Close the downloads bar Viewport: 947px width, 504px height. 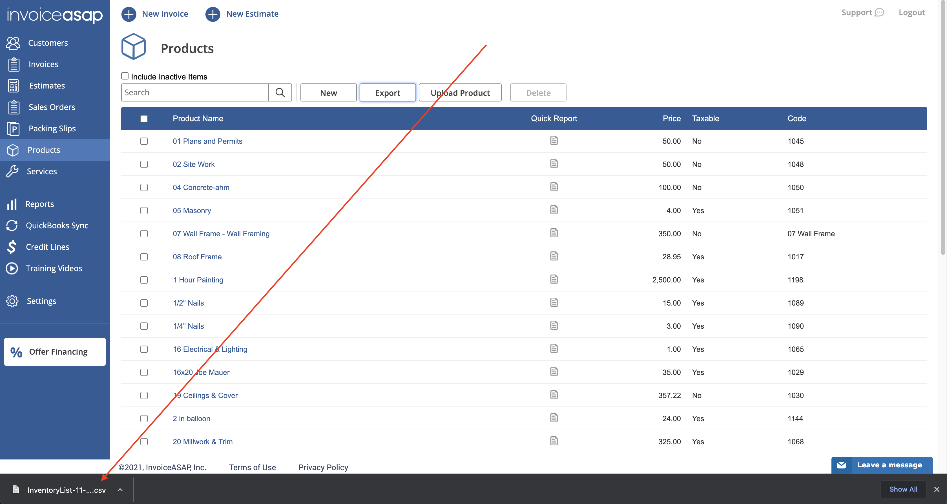(937, 489)
